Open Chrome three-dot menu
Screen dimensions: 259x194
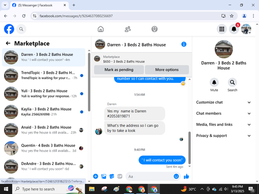(253, 16)
